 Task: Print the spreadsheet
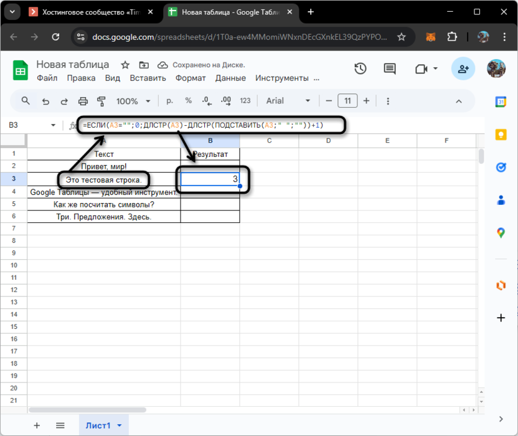pyautogui.click(x=83, y=101)
